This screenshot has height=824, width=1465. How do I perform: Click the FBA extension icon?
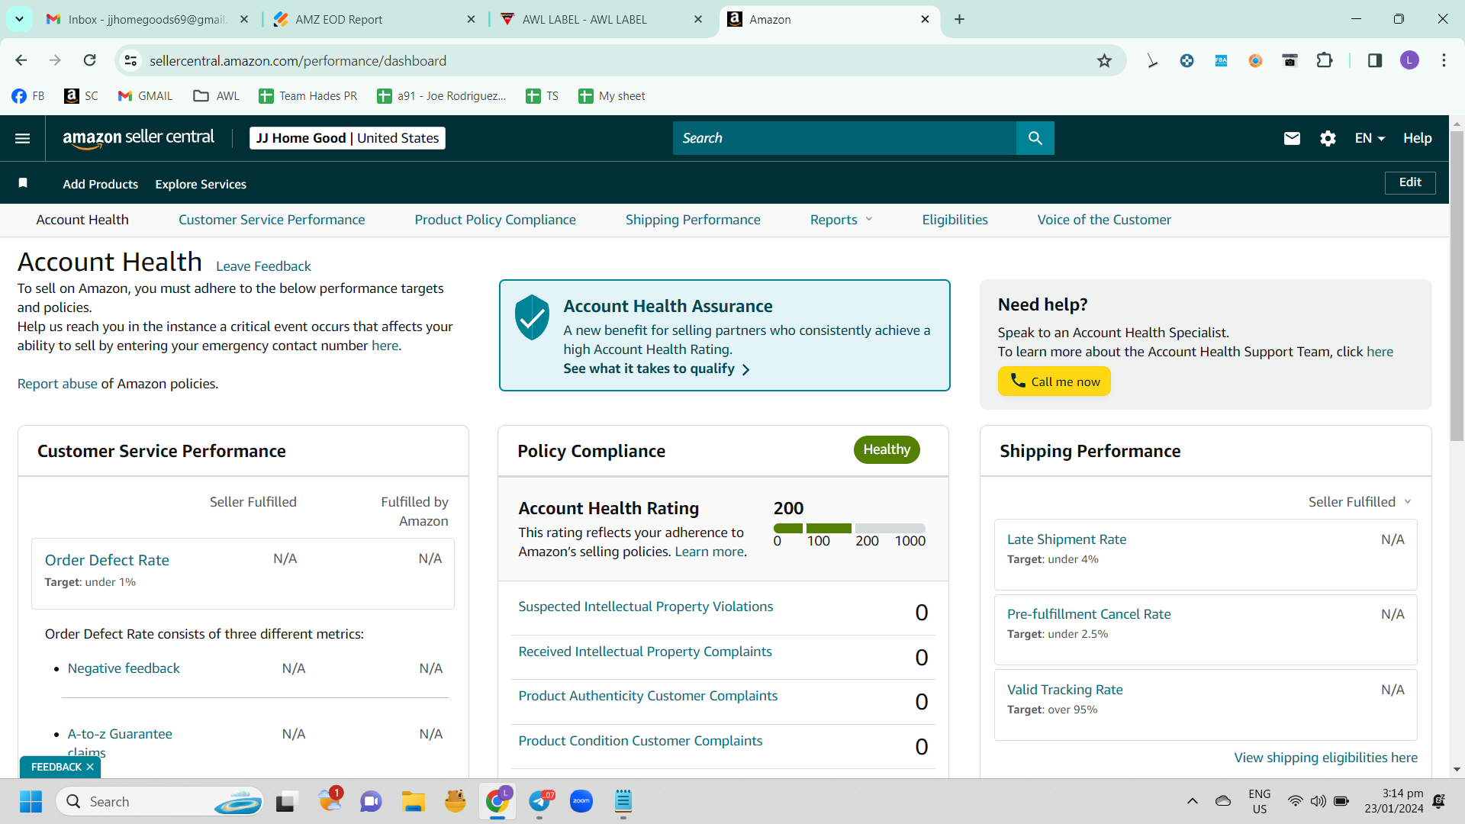(x=1221, y=61)
